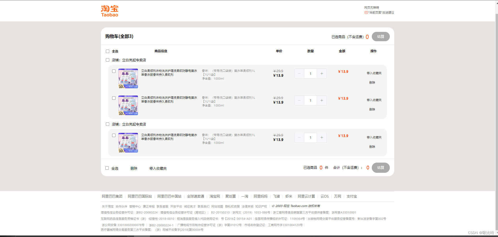Viewport: 498px width, 237px height.
Task: Open the first product's title link
Action: 169,73
